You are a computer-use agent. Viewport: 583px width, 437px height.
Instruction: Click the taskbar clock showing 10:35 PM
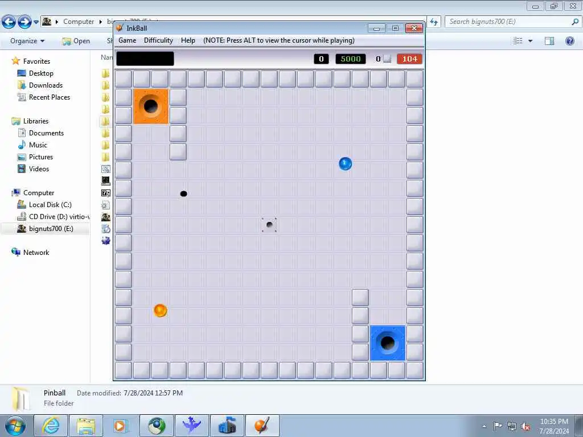(554, 426)
